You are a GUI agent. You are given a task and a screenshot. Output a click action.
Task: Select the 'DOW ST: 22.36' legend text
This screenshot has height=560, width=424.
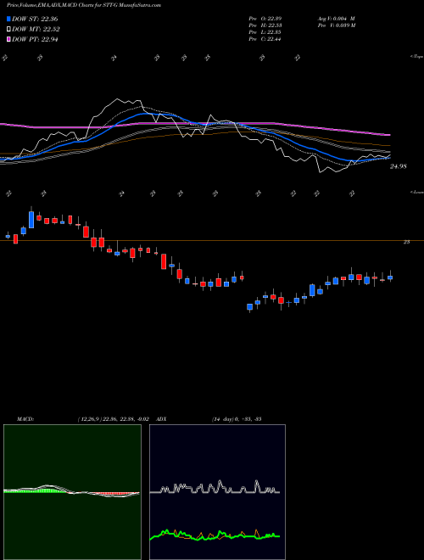point(35,20)
